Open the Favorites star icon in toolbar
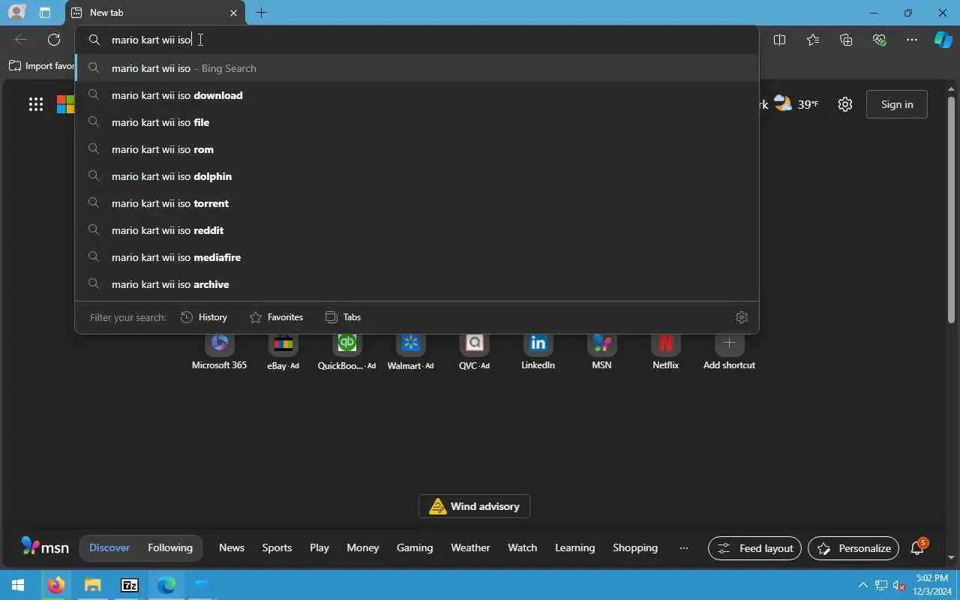 click(813, 40)
